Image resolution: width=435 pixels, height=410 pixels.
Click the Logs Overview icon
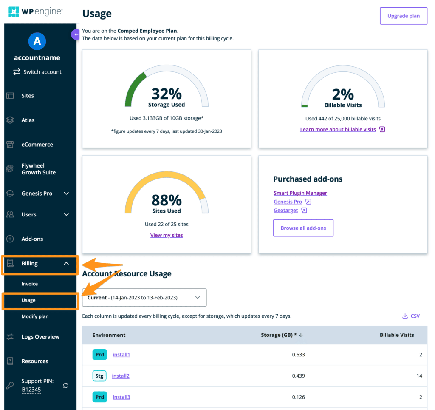coord(10,337)
